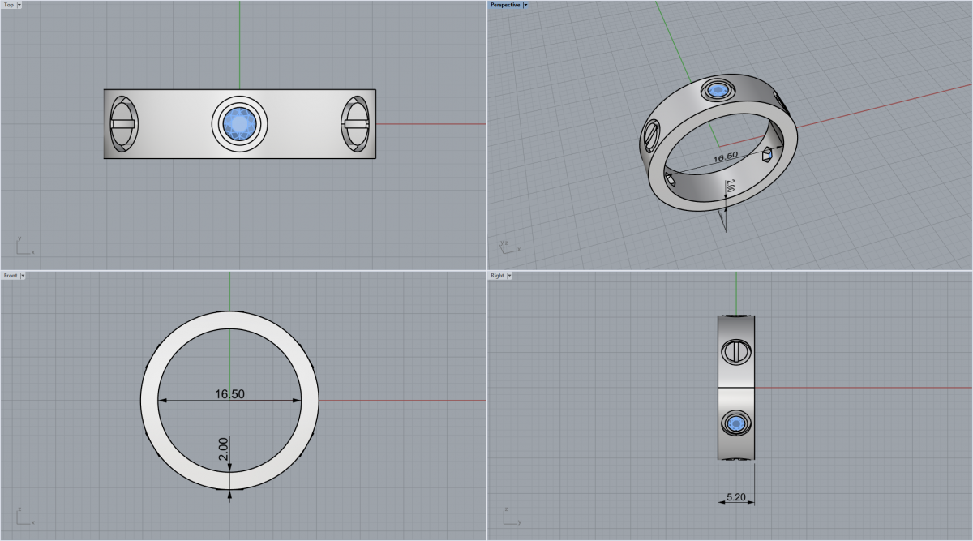Select the 16.50 dimension in Perspective view
This screenshot has height=541, width=973.
pyautogui.click(x=726, y=157)
